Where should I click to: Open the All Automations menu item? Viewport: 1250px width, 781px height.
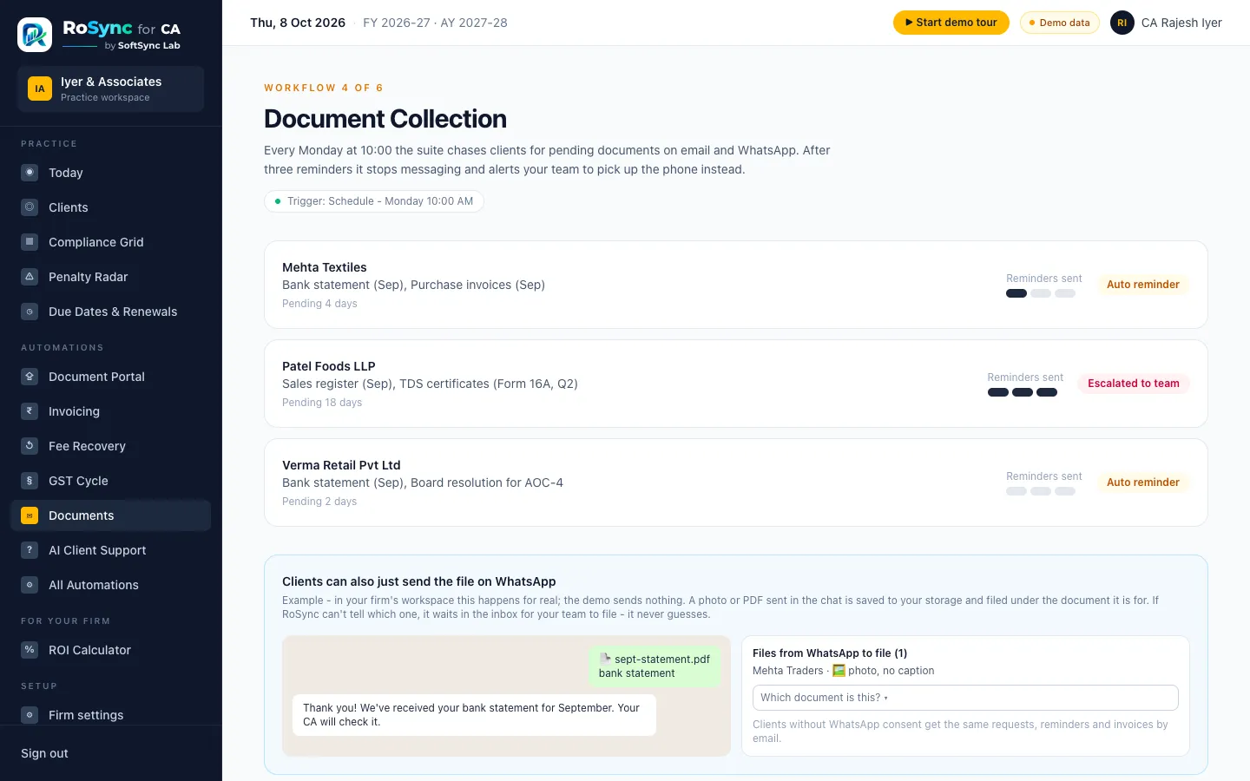click(111, 585)
